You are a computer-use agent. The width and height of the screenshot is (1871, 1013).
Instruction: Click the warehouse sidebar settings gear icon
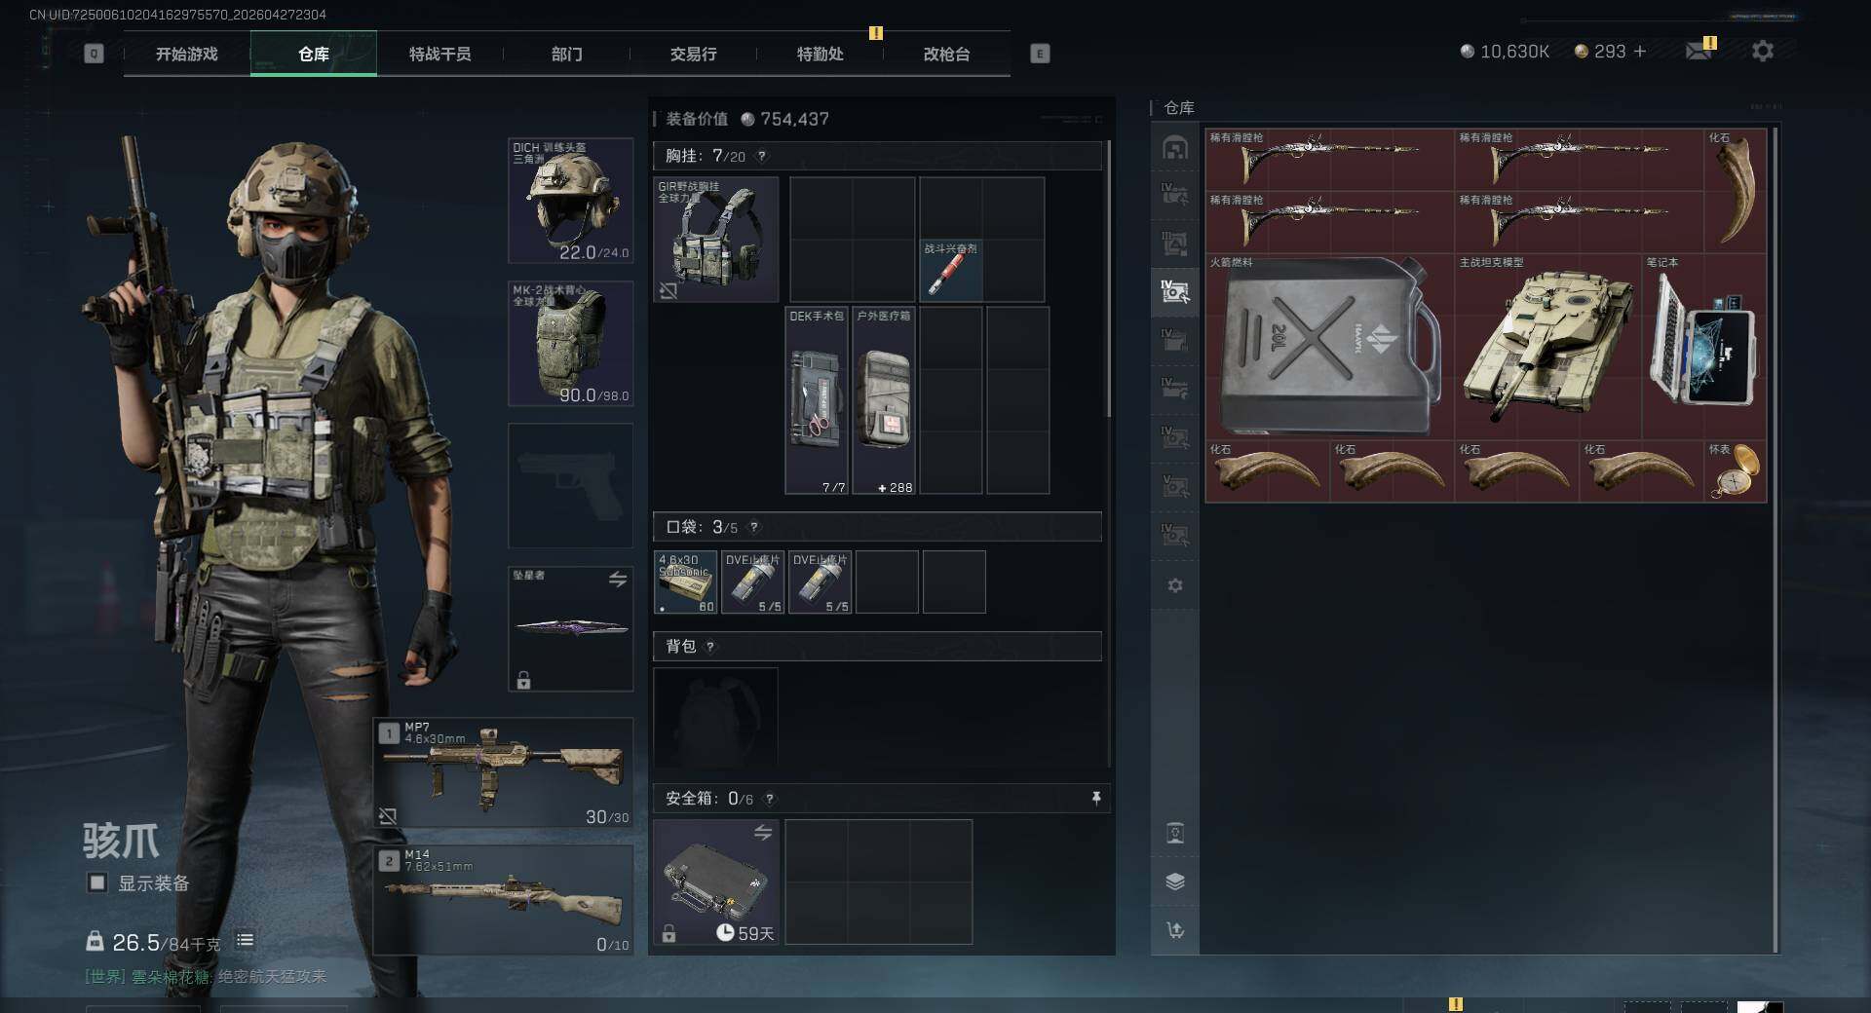coord(1175,585)
